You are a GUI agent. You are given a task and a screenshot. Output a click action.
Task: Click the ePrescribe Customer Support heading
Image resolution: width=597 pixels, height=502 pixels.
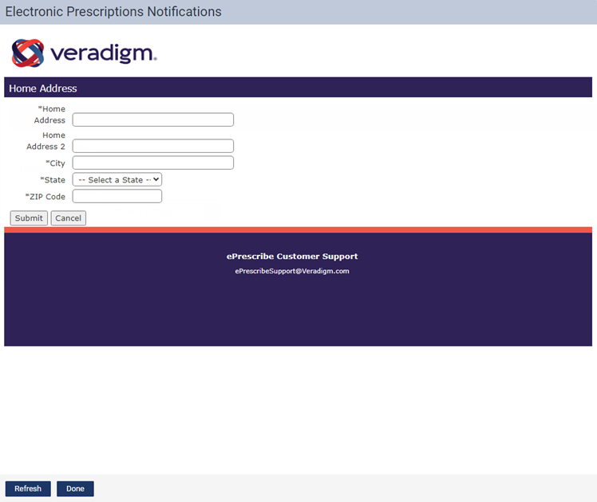point(292,257)
